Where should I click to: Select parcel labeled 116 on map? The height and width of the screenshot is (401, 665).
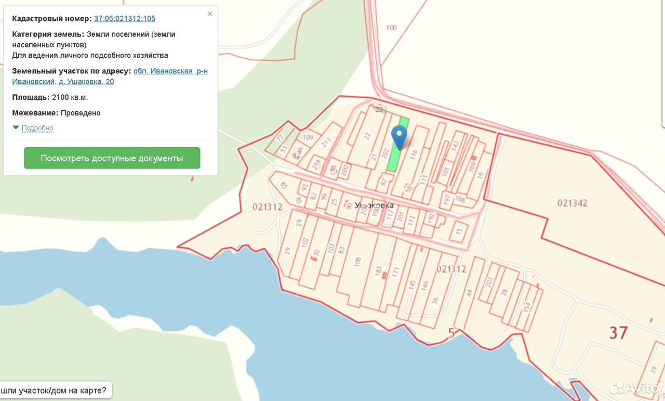414,154
